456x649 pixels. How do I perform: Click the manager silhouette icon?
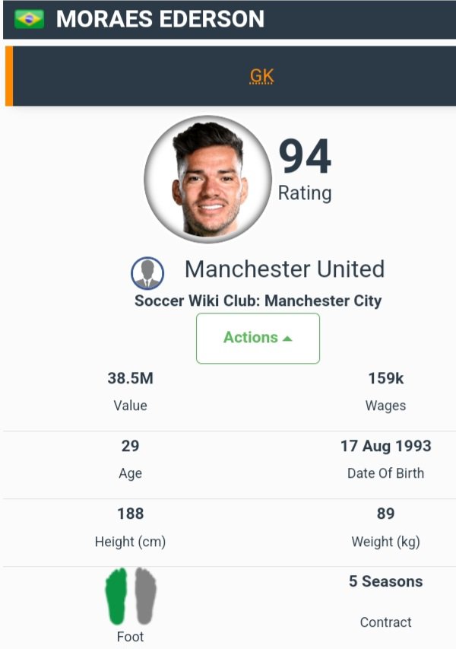147,272
